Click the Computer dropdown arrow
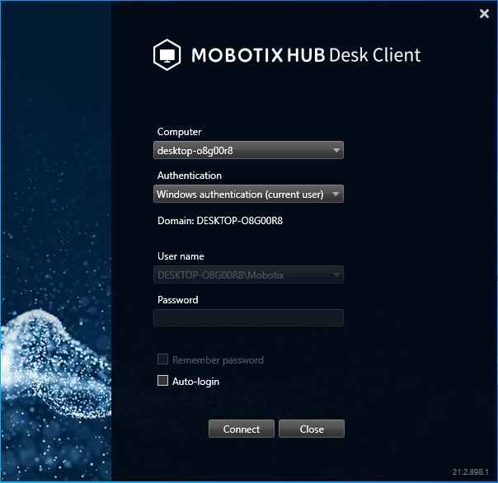 point(336,151)
